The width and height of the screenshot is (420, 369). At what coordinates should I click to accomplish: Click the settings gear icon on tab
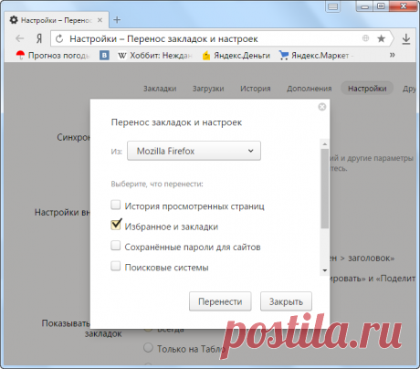14,20
